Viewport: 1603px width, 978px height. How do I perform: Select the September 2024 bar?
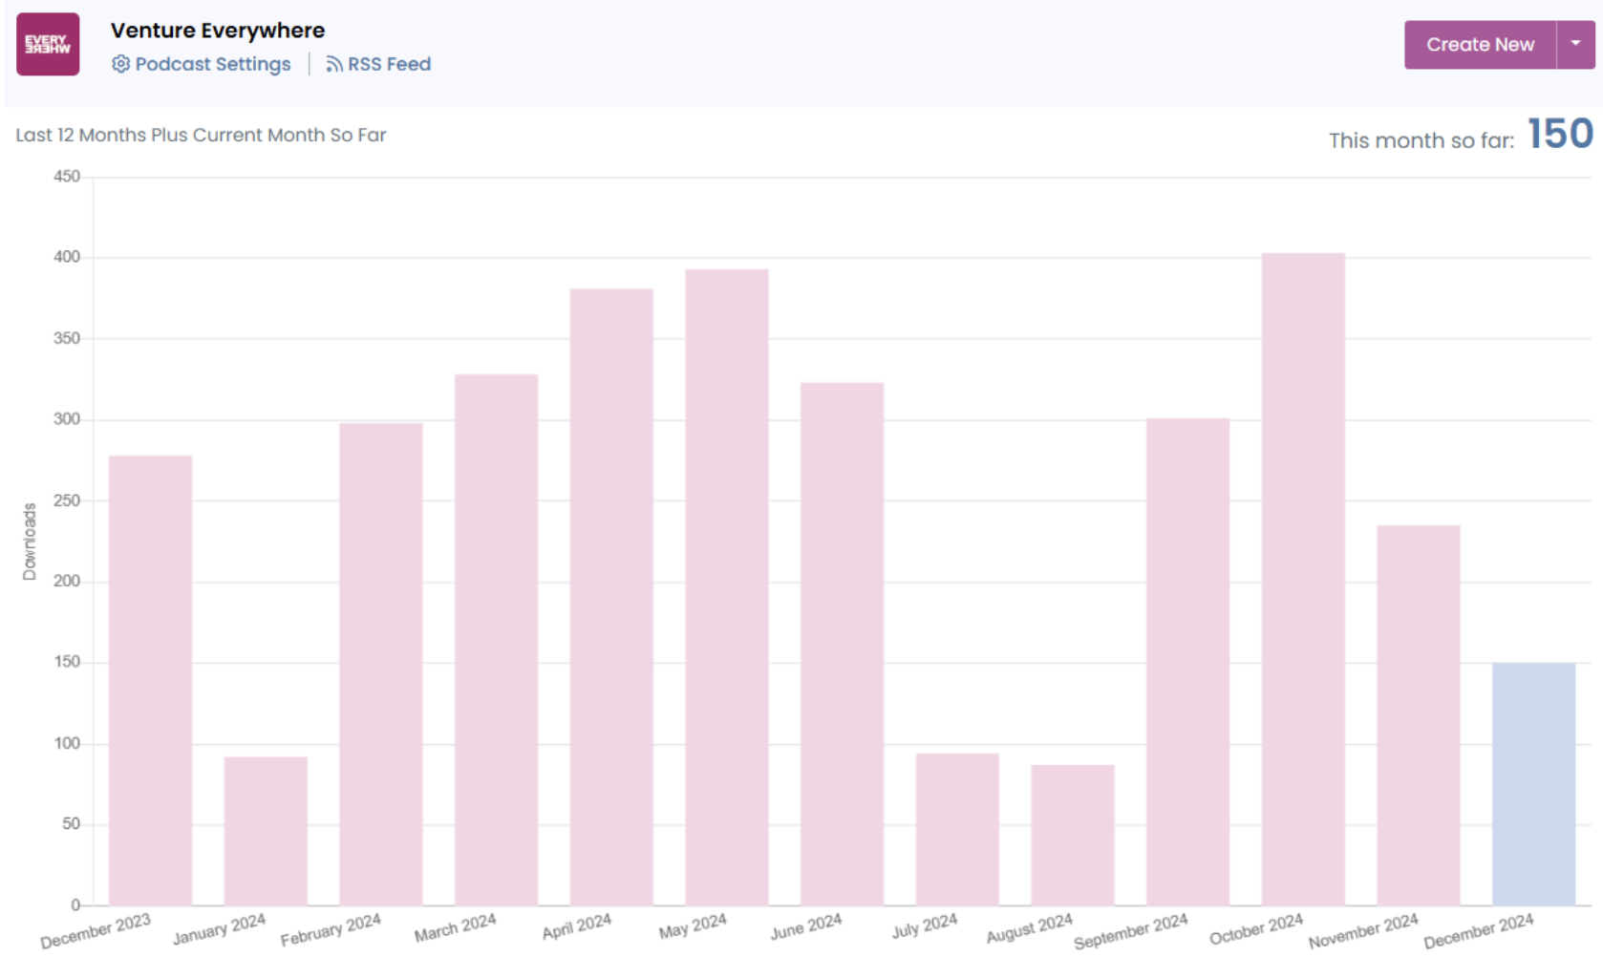click(x=1187, y=662)
